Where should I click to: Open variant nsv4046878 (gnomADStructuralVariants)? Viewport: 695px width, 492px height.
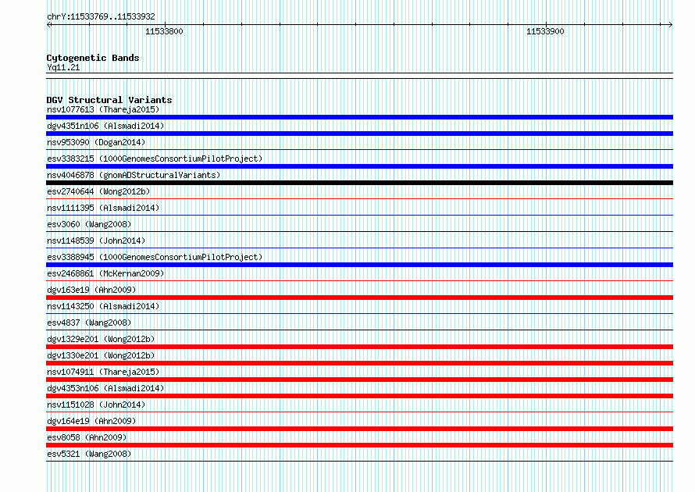click(x=134, y=175)
